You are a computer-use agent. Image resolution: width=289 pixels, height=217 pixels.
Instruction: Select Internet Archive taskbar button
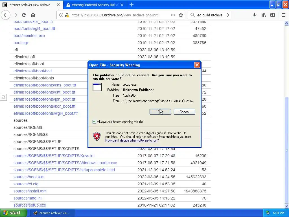[52, 213]
